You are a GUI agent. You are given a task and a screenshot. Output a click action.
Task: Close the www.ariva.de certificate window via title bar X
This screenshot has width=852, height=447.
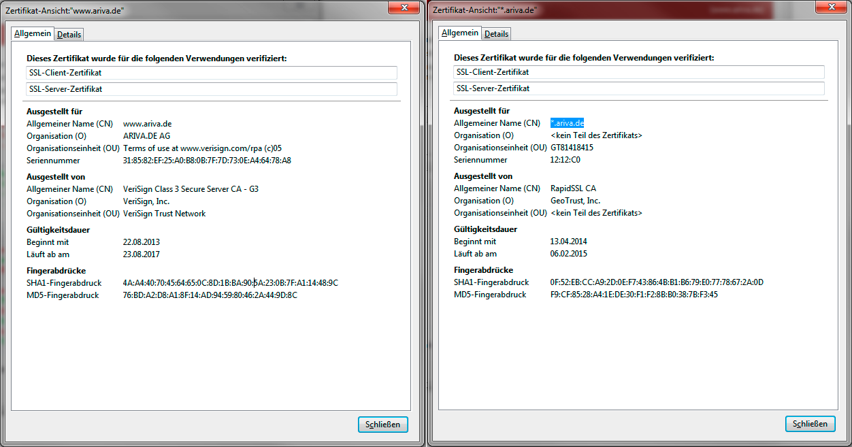tap(404, 7)
